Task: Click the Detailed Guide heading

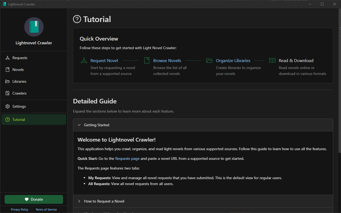Action: 95,101
